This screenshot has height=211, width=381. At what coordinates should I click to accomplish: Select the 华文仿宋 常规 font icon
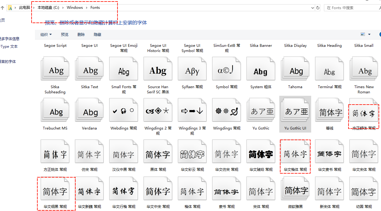[226, 151]
